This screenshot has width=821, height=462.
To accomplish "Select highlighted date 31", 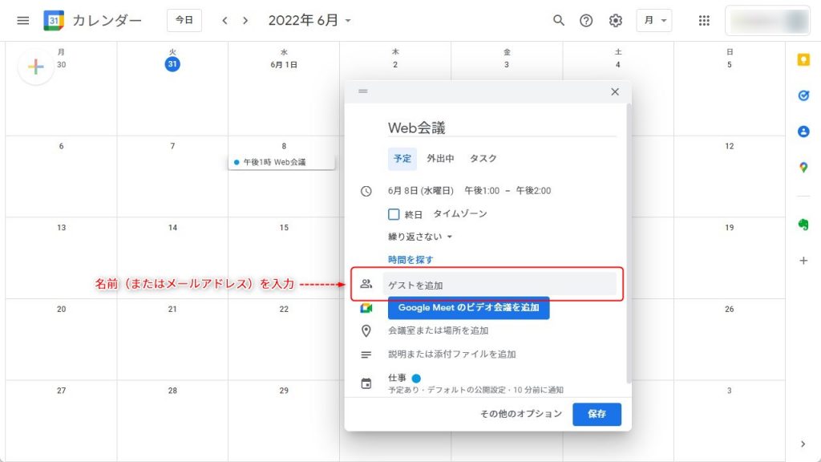I will tap(172, 64).
